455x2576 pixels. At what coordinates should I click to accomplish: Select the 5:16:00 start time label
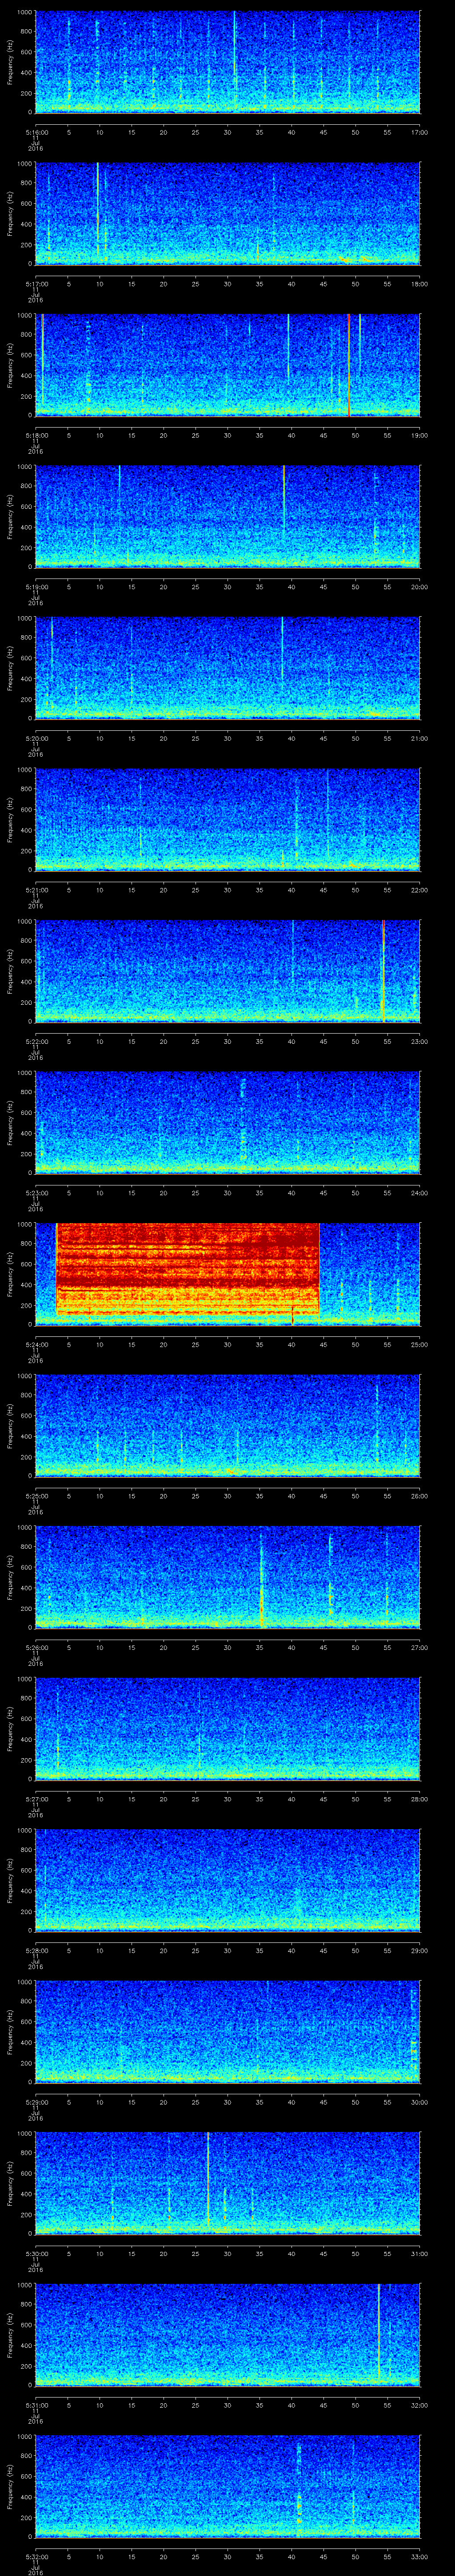pos(36,132)
